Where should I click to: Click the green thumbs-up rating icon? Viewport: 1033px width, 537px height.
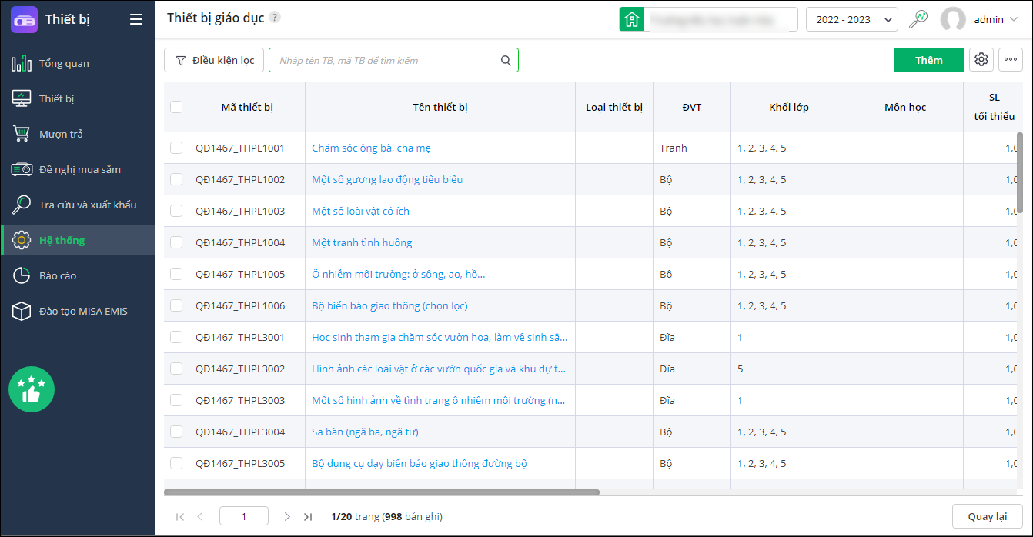[x=32, y=389]
